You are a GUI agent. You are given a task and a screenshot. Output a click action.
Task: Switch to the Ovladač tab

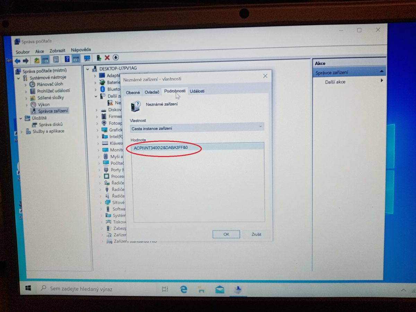152,92
